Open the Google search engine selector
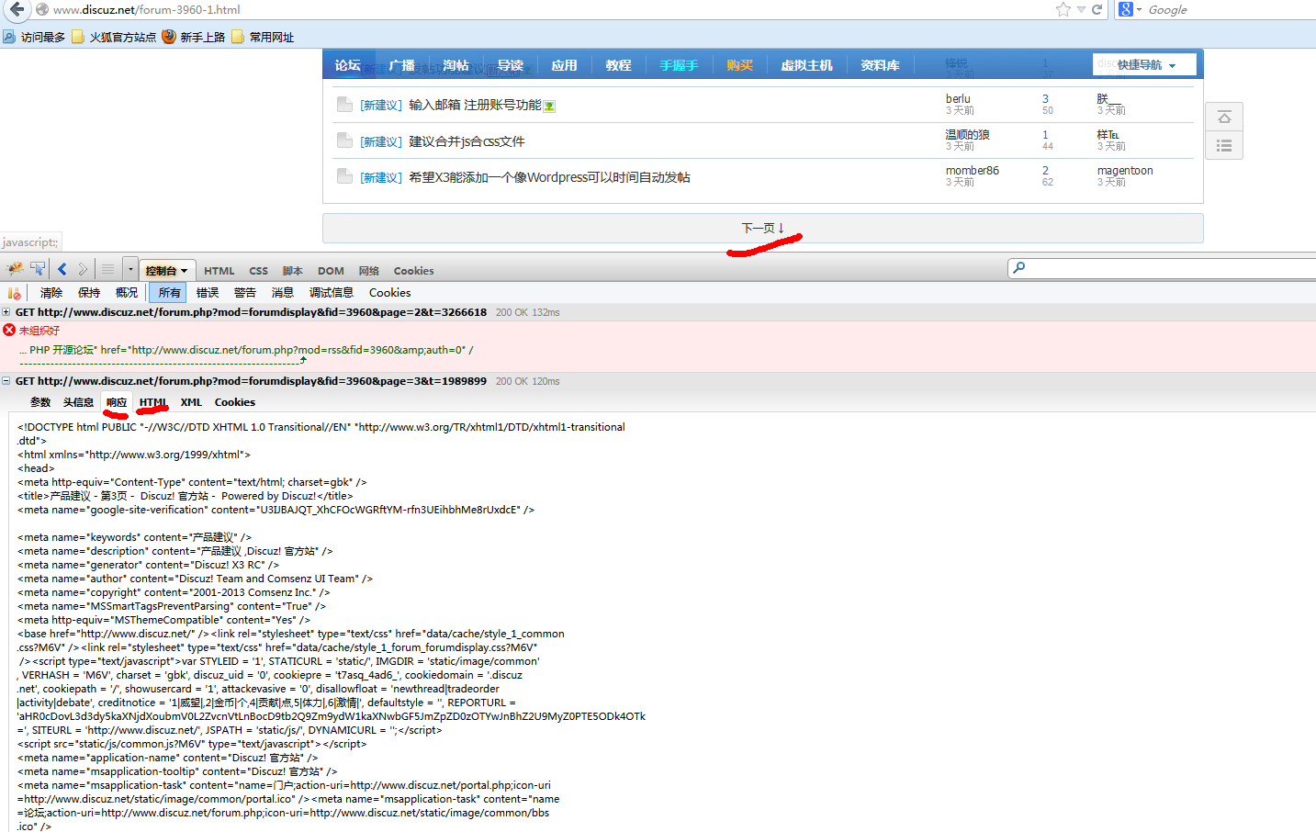This screenshot has width=1316, height=832. click(x=1130, y=9)
